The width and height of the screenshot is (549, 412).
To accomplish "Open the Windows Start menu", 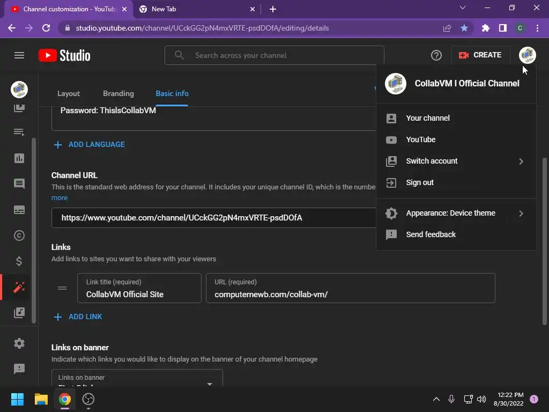I will click(x=17, y=399).
